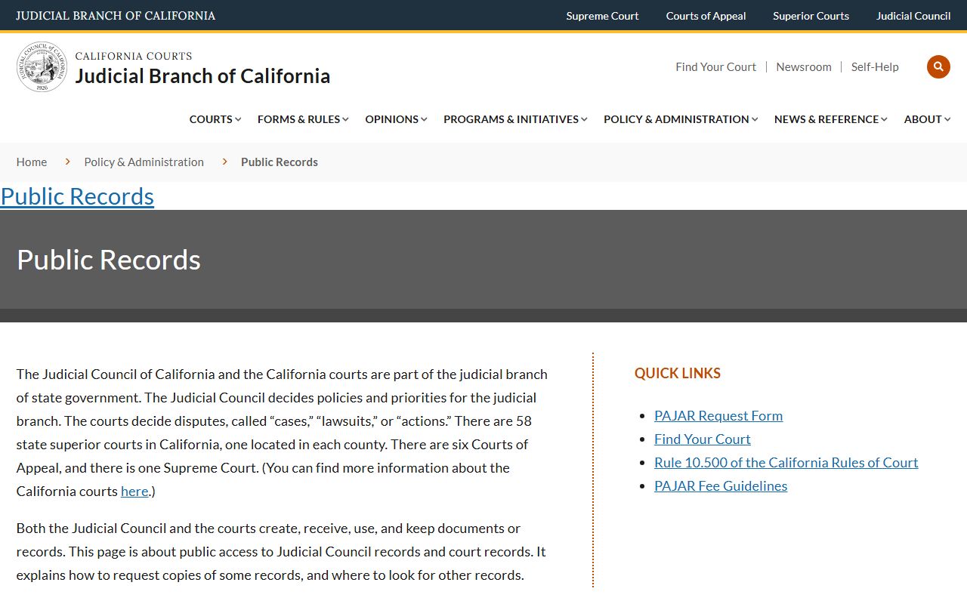Open Rule 10.500 of California Rules of Court
Viewport: 967px width, 604px height.
point(786,462)
